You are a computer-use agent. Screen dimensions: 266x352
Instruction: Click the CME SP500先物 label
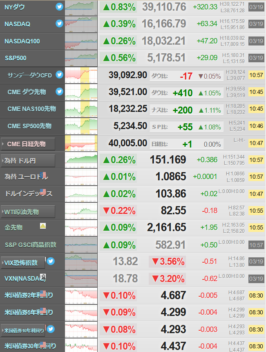29,126
